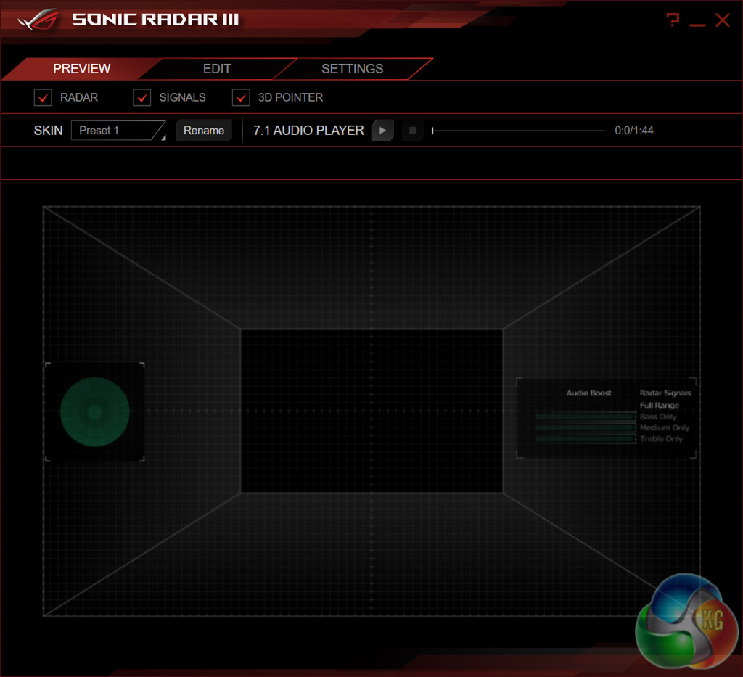Click the Medium Only label
This screenshot has height=677, width=743.
665,428
